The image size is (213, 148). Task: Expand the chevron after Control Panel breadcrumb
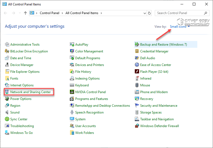(62, 13)
